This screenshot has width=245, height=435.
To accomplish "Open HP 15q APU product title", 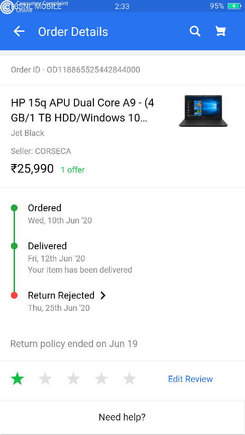I will point(83,111).
